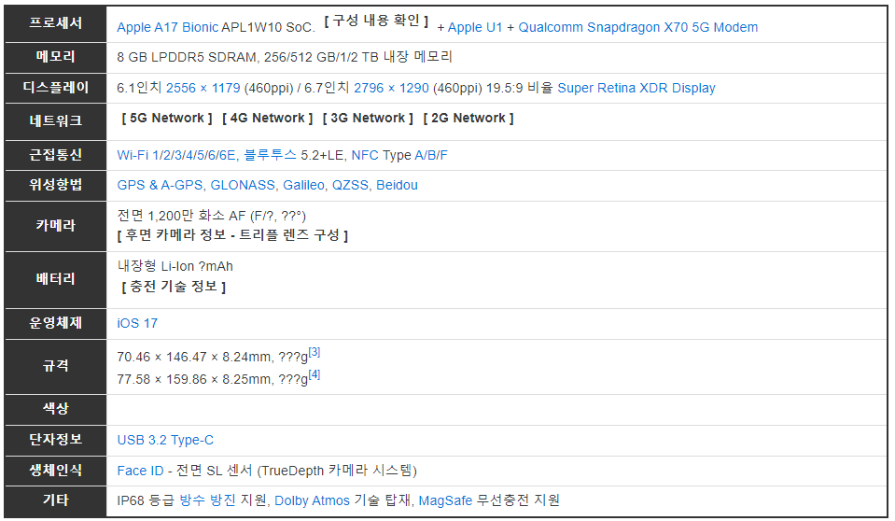Open the GLONASS link
The height and width of the screenshot is (521, 895).
243,185
